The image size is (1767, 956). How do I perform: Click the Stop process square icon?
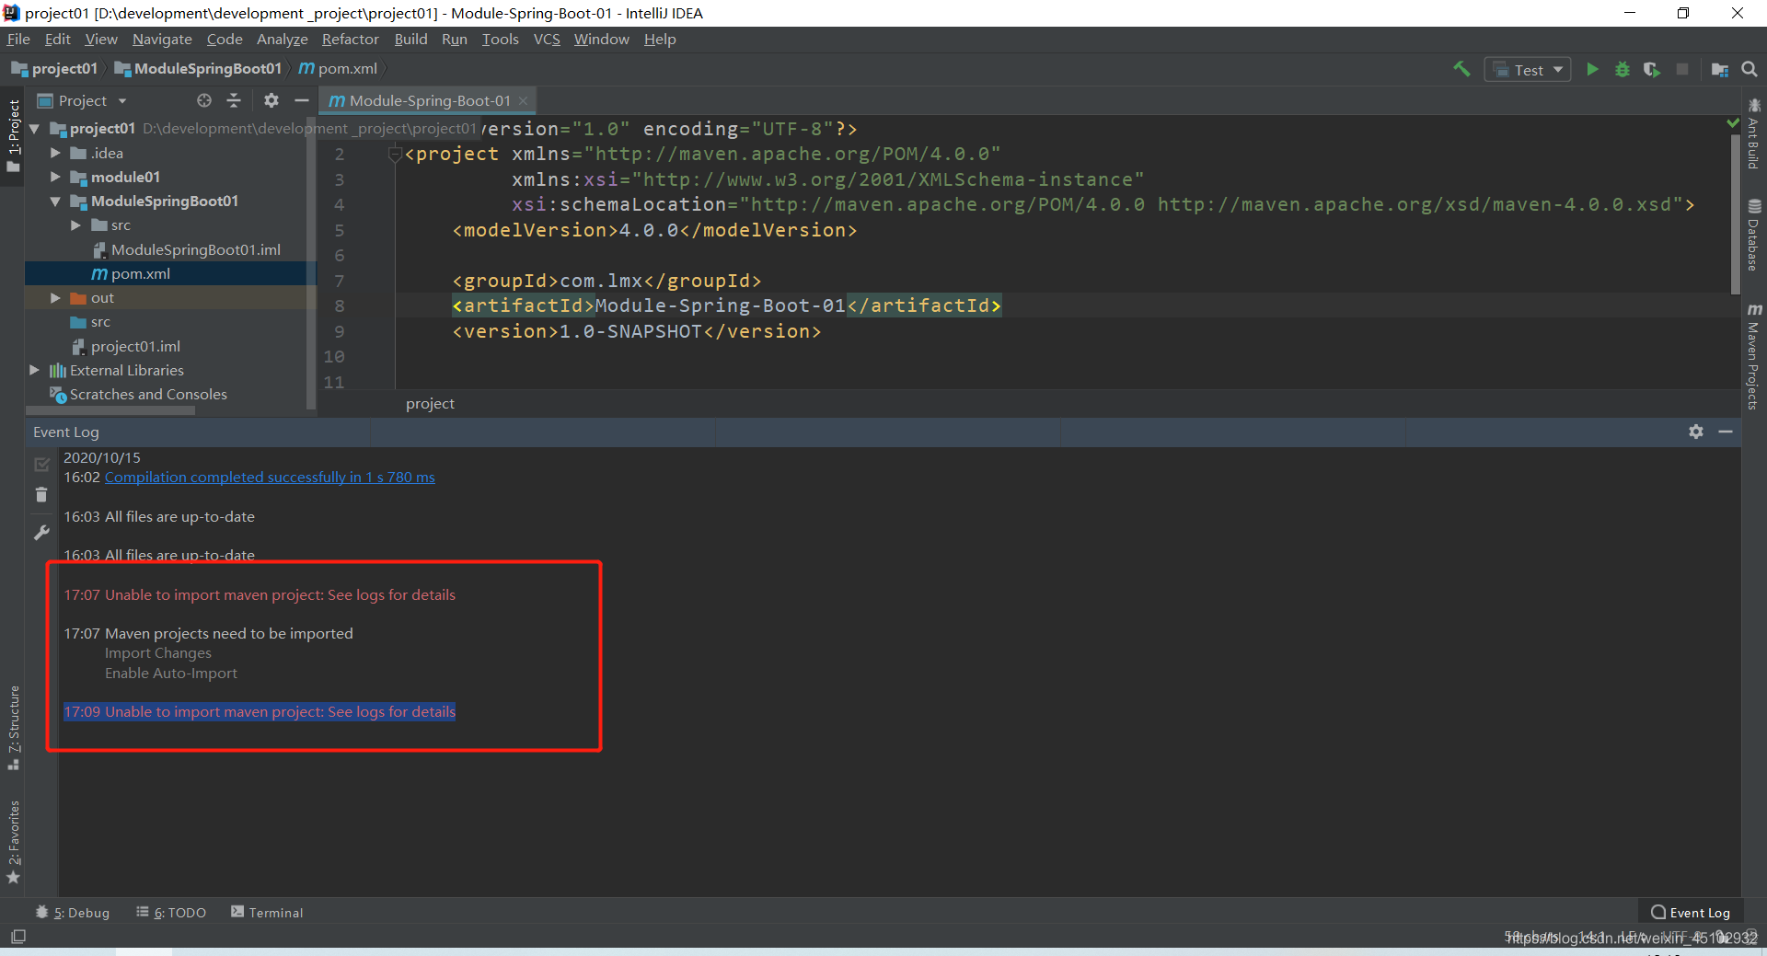coord(1682,69)
